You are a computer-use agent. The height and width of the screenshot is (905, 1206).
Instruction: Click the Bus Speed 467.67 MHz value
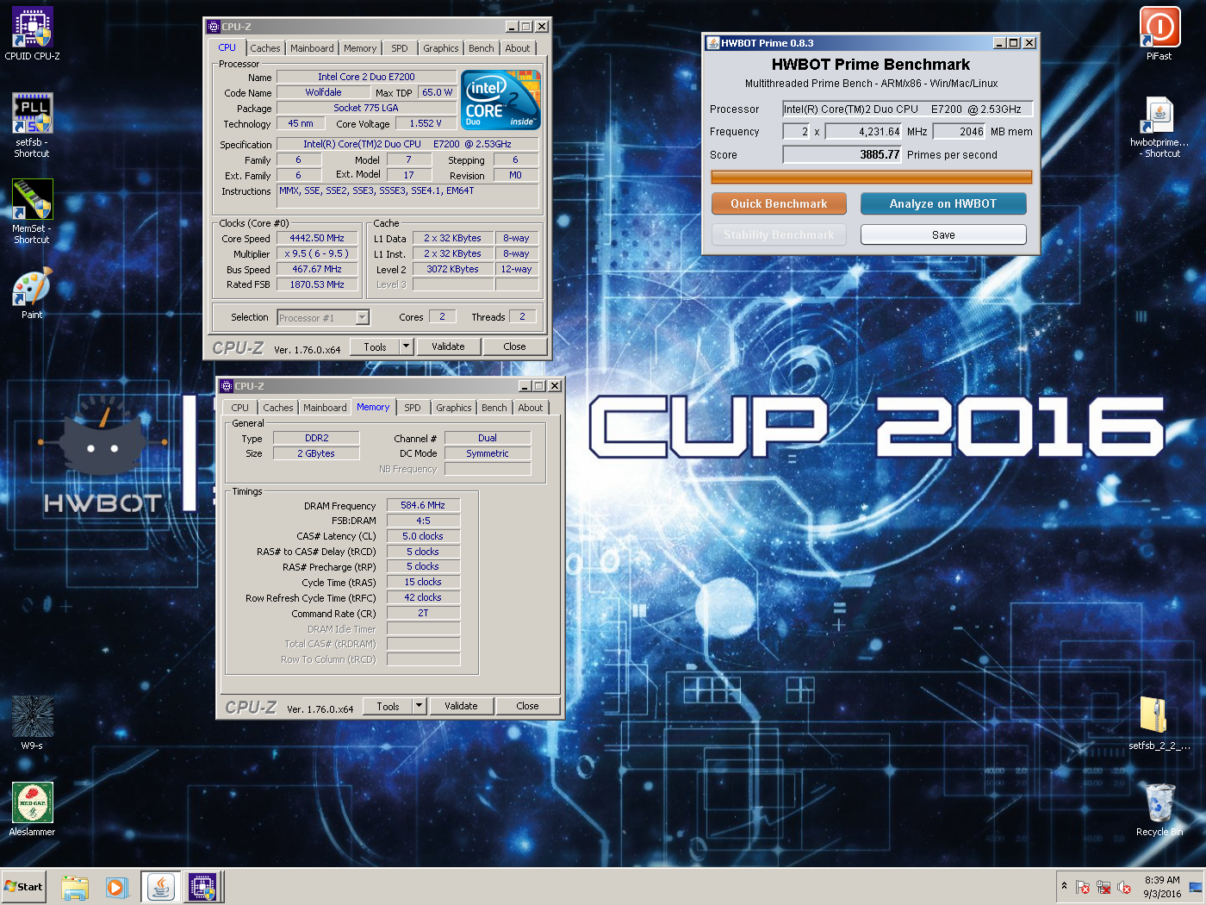pyautogui.click(x=317, y=269)
